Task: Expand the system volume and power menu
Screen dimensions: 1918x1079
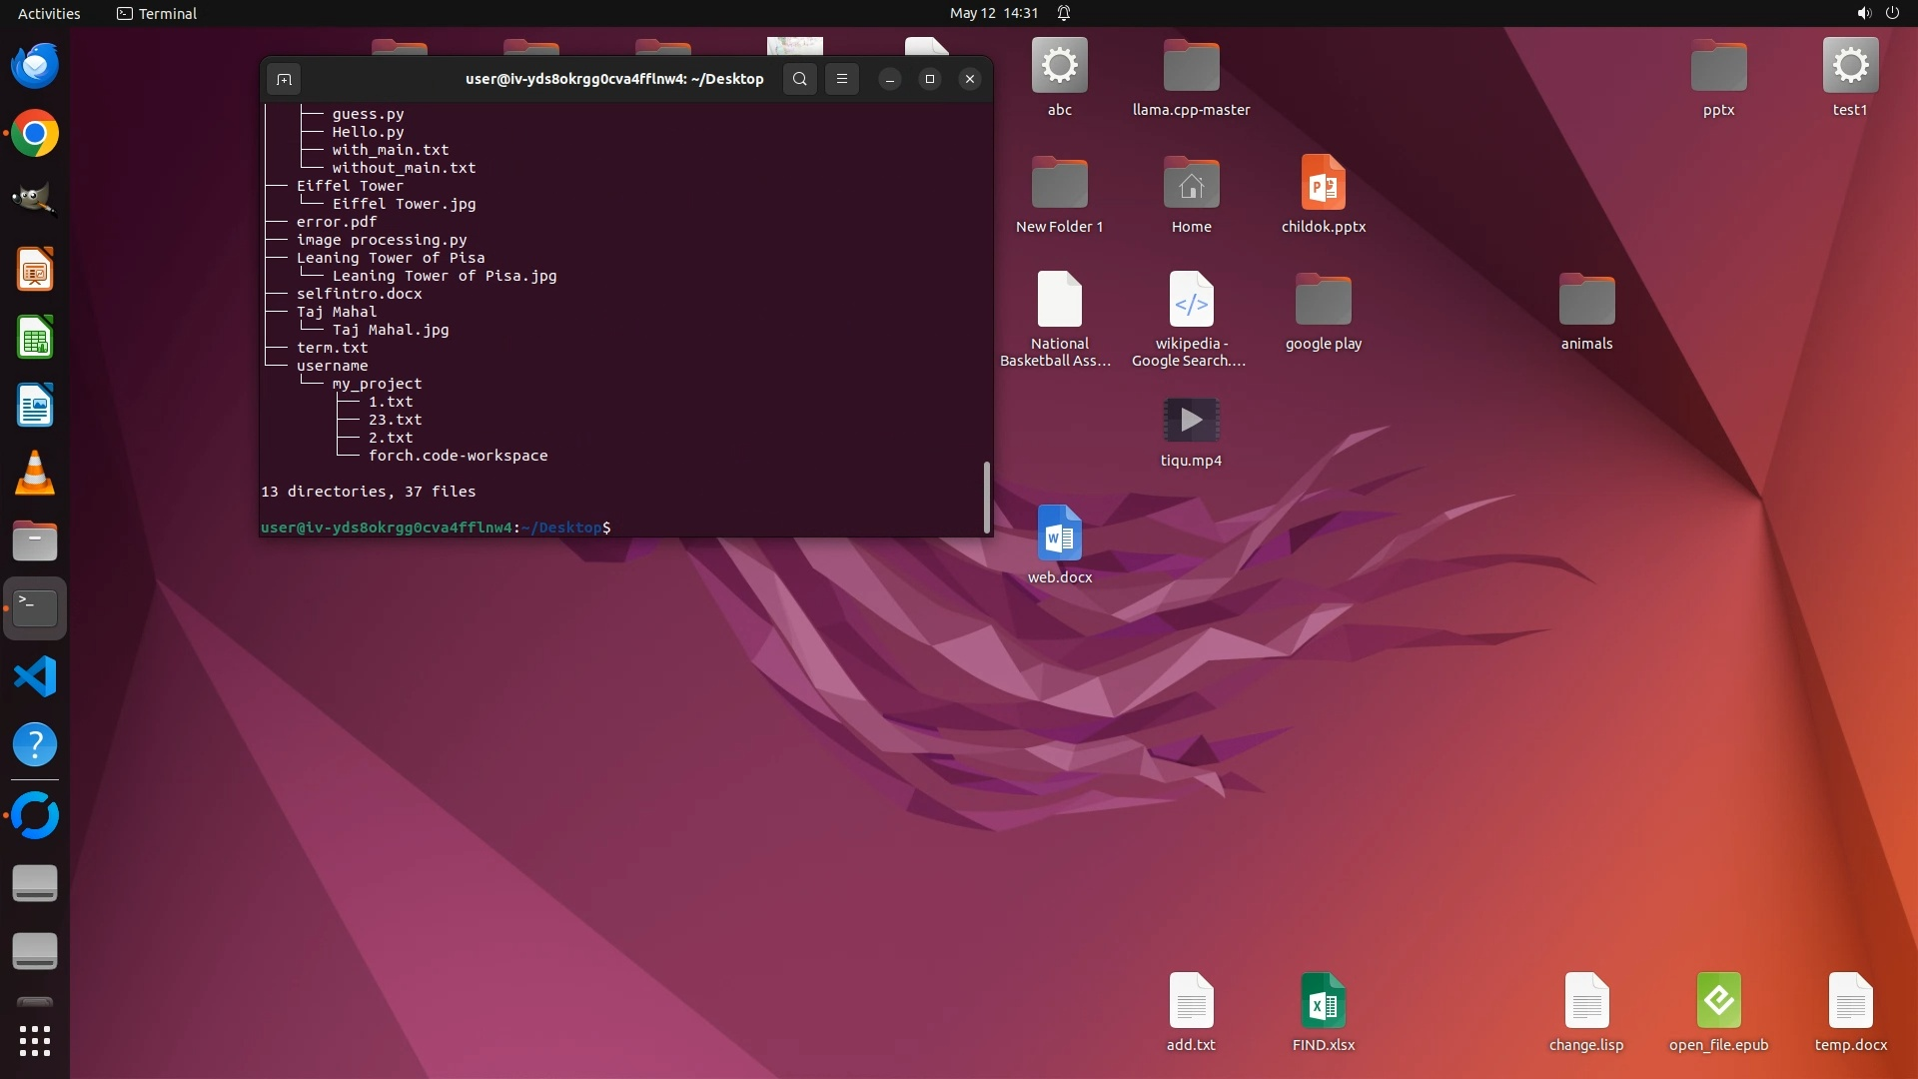Action: tap(1877, 13)
